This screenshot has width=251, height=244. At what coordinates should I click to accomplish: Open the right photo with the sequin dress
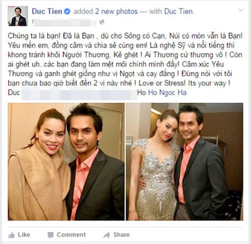[x=185, y=162]
